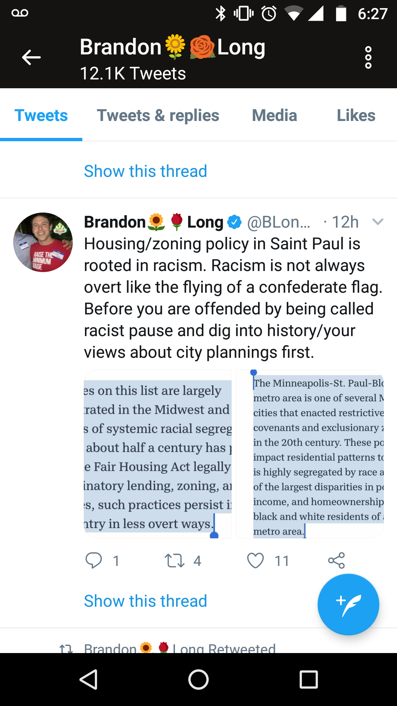Screen dimensions: 397x706
Task: Compose a new tweet with floating button
Action: point(348,605)
